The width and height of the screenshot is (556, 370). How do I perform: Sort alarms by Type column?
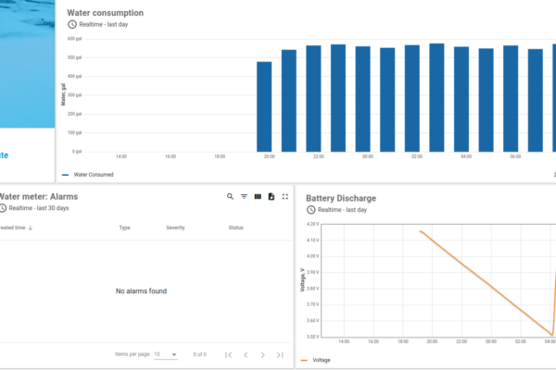tap(124, 228)
